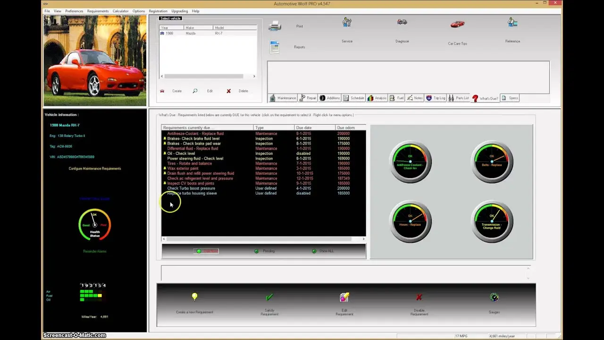The width and height of the screenshot is (604, 340).
Task: Click the Requirements currently due column header
Action: coord(207,127)
